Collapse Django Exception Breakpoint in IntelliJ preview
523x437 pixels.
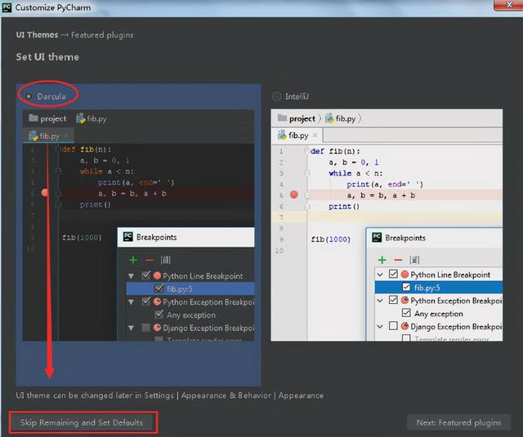[379, 327]
